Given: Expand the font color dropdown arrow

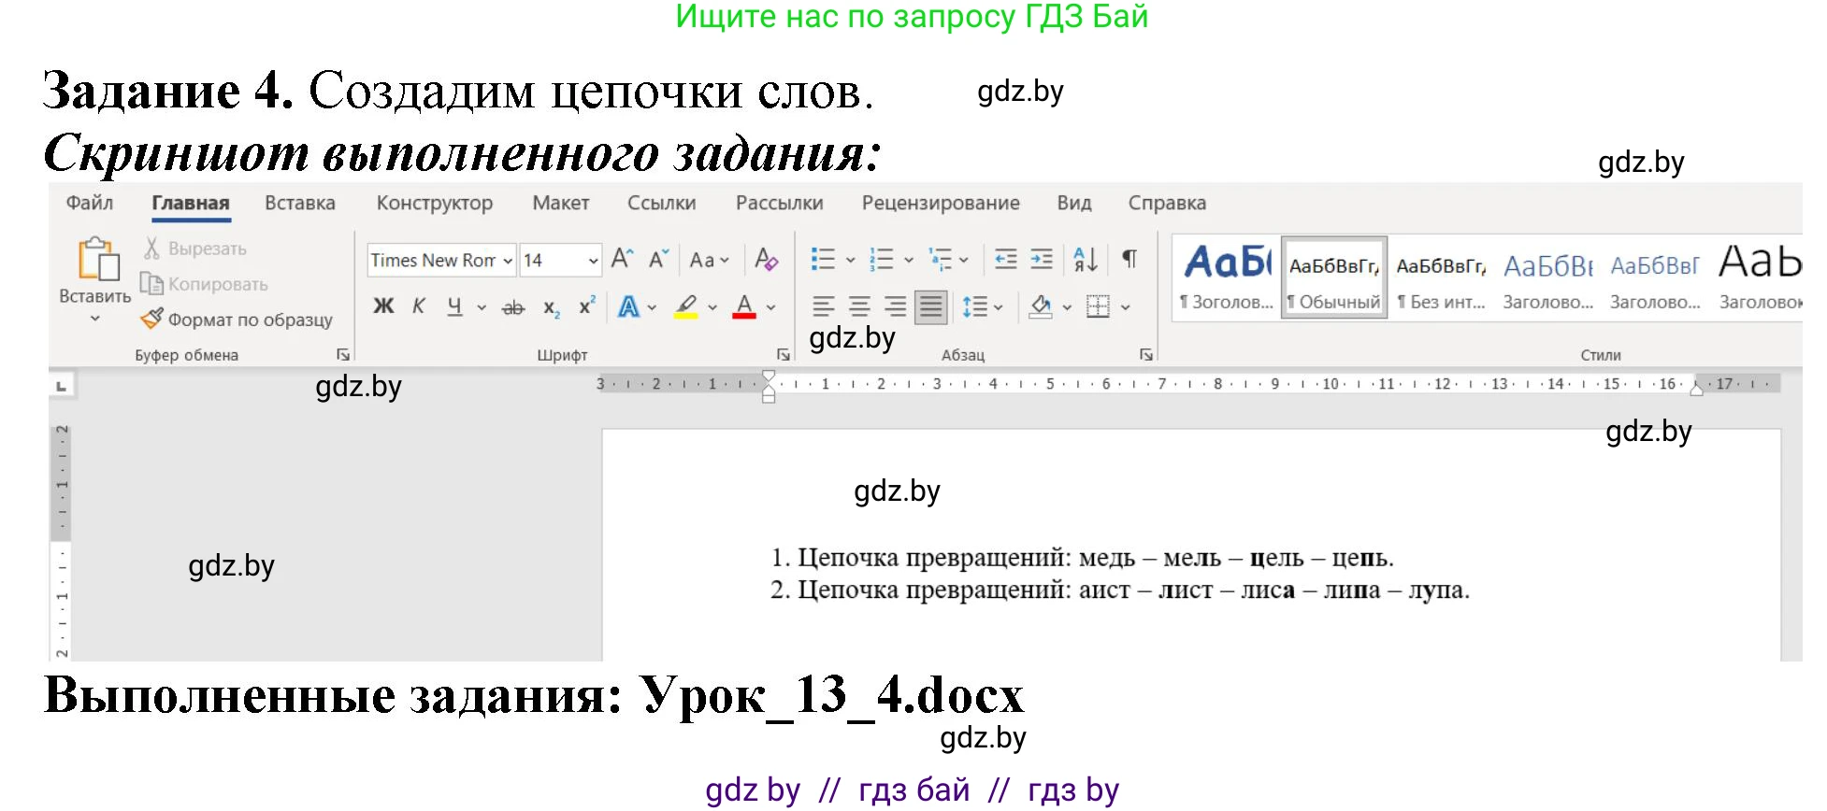Looking at the screenshot, I should point(771,307).
